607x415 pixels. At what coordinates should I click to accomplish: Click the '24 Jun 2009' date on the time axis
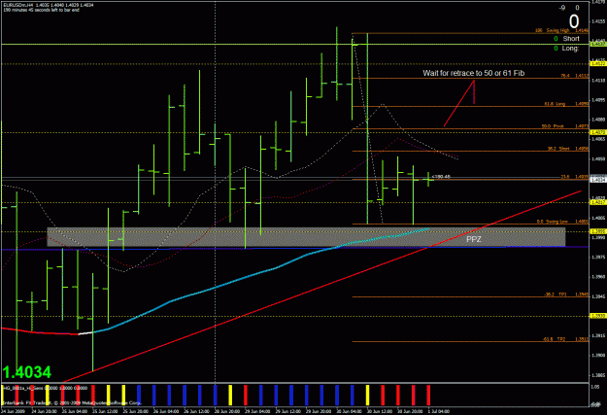click(x=13, y=411)
